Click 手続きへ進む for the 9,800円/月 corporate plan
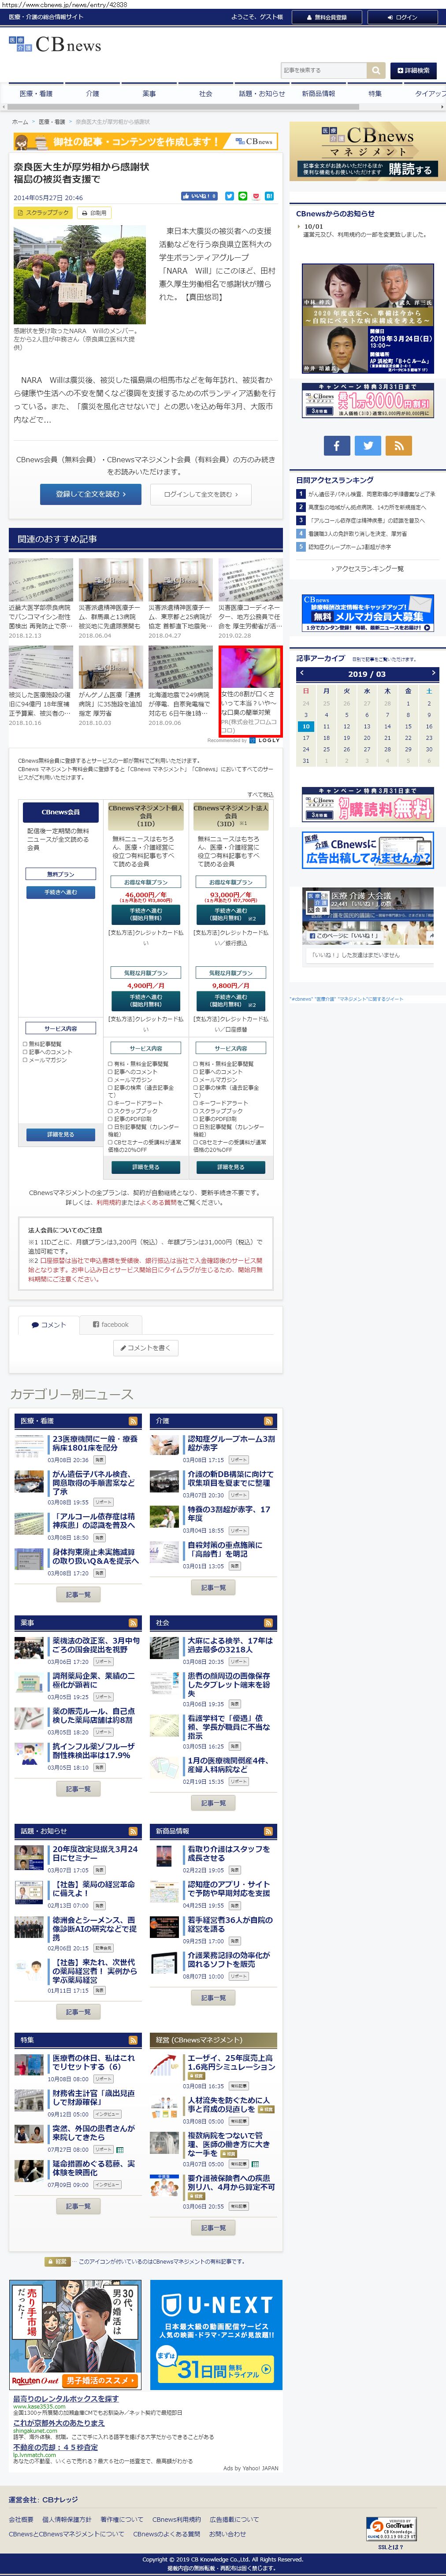446x2576 pixels. 231,1001
